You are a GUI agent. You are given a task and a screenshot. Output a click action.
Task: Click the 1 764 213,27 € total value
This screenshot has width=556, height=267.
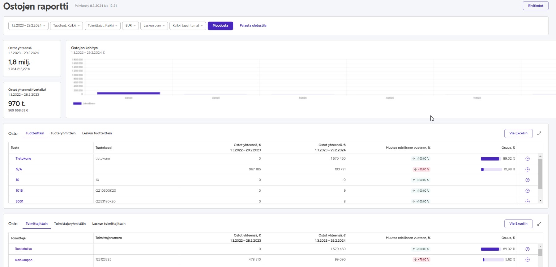pos(19,69)
